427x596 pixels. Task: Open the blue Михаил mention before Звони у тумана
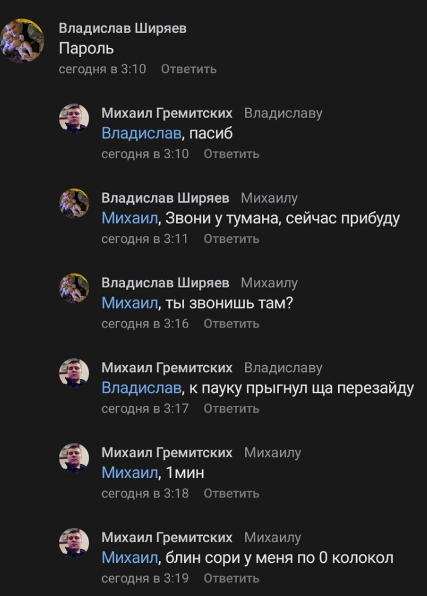(130, 218)
